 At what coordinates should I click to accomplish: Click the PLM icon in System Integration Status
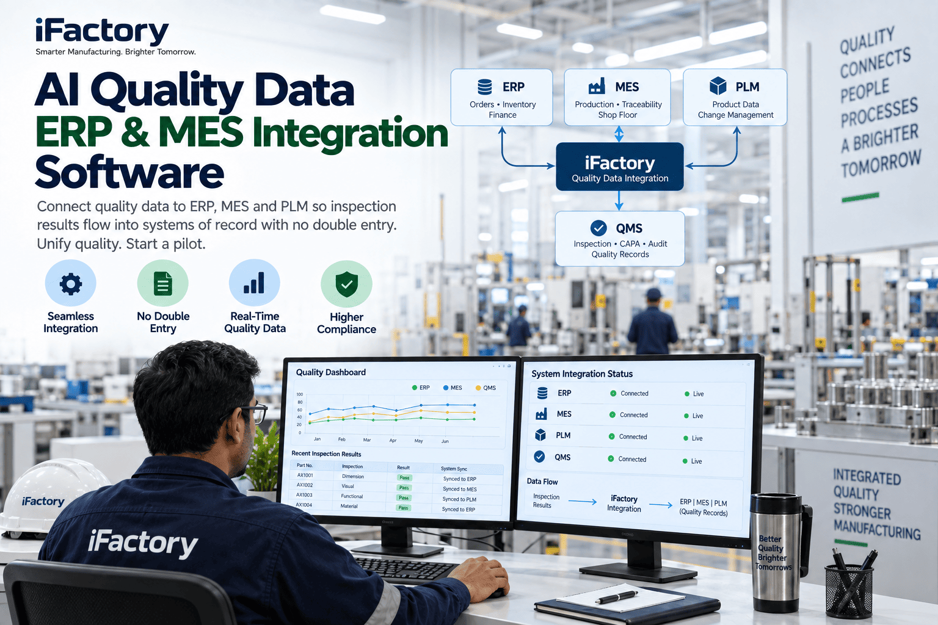540,435
